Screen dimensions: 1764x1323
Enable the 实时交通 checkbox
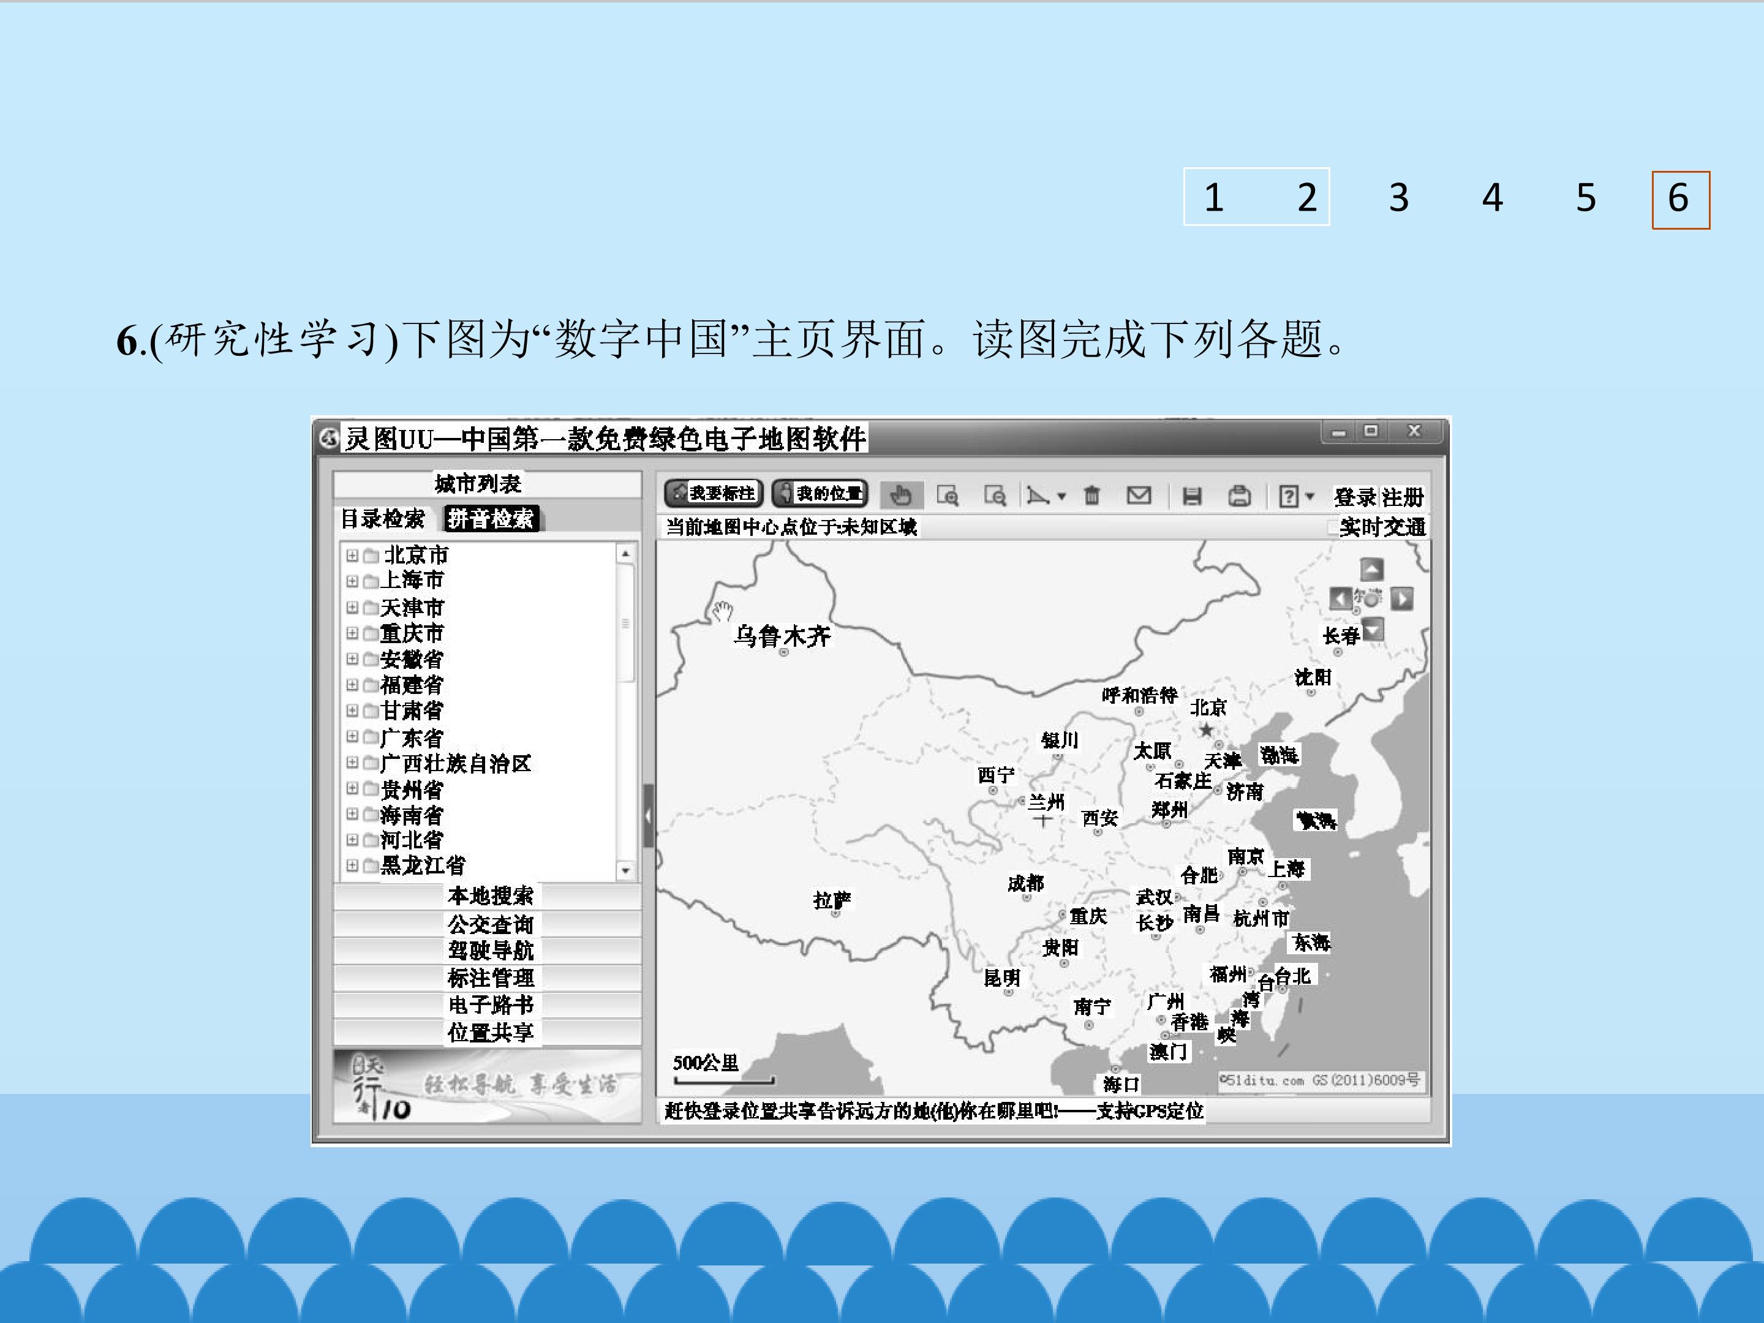click(1333, 527)
